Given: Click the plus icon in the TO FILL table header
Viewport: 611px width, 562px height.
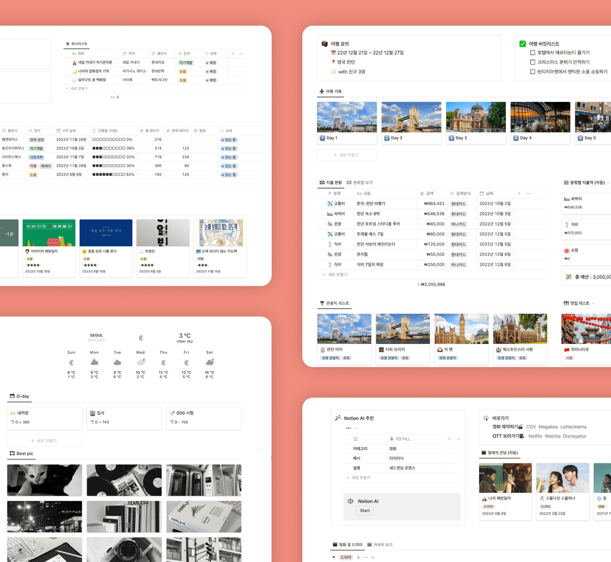Looking at the screenshot, I should [x=449, y=439].
